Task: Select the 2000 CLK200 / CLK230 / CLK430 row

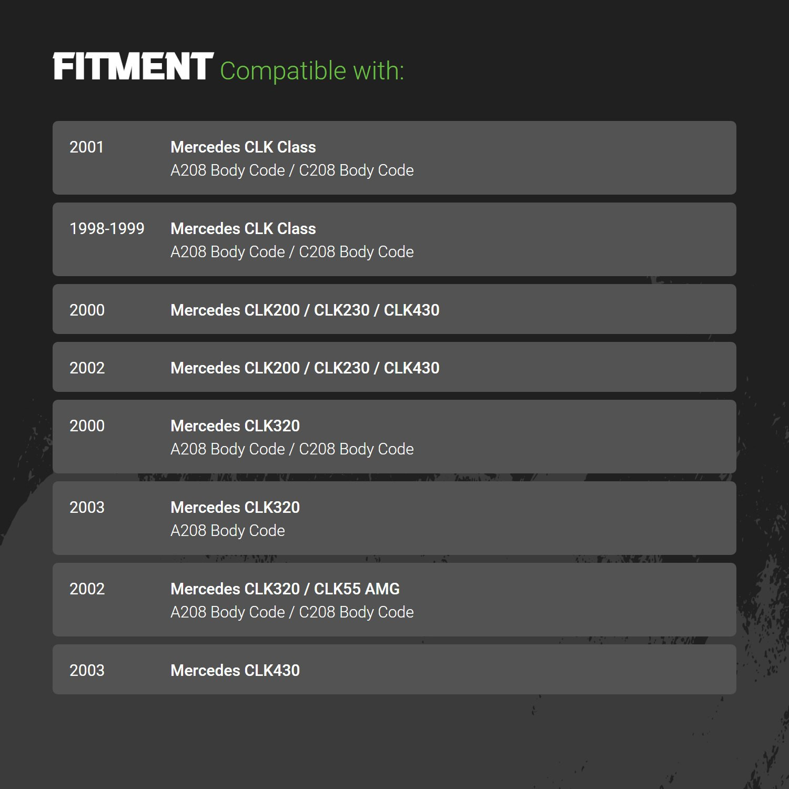Action: click(394, 309)
